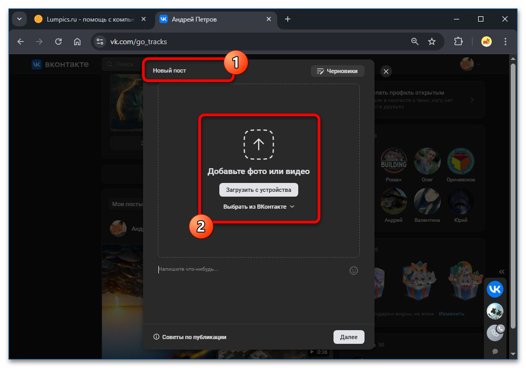Click the Изменить link near gifts
Screen dimensions: 526x368
click(x=451, y=314)
